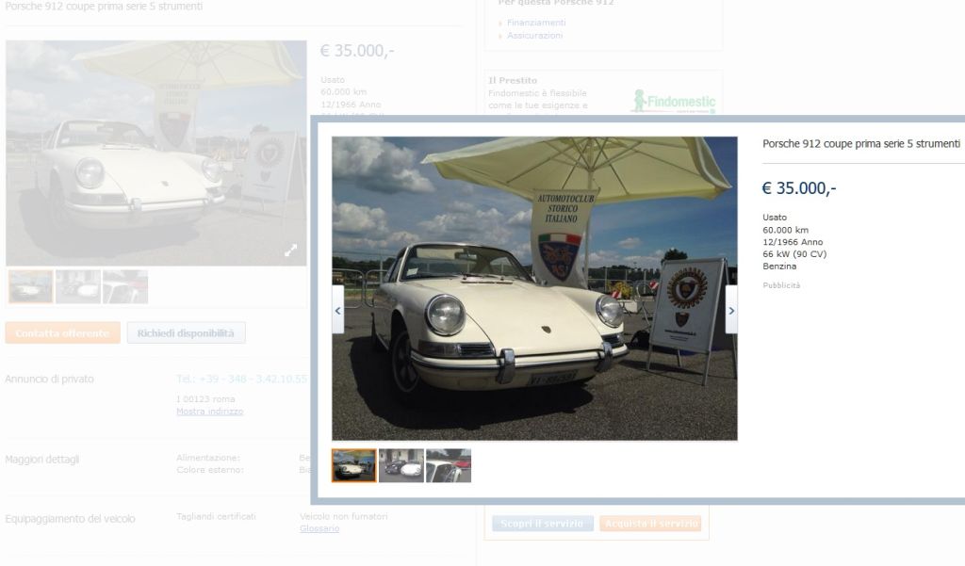Image resolution: width=965 pixels, height=566 pixels.
Task: Click the Richiedi disponibilità button
Action: point(186,332)
